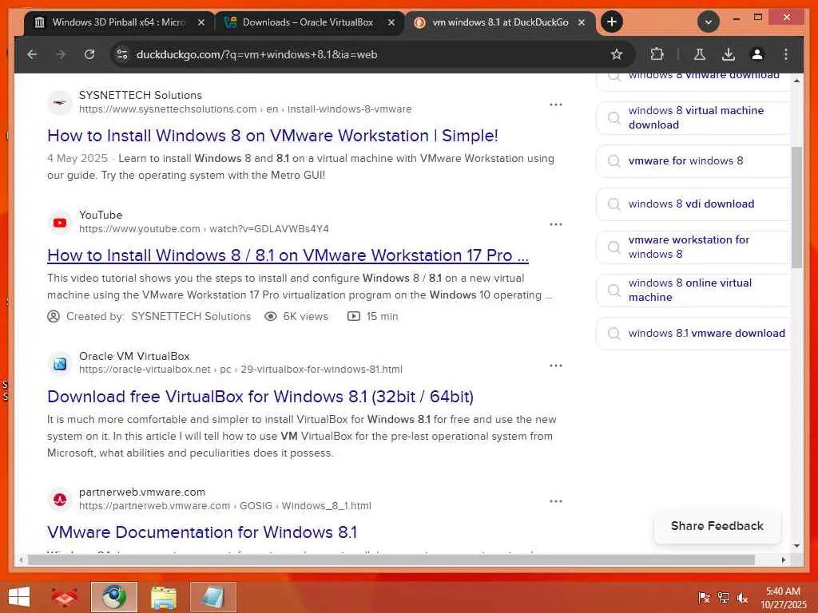818x613 pixels.
Task: Click the browser icon on the taskbar
Action: [113, 597]
